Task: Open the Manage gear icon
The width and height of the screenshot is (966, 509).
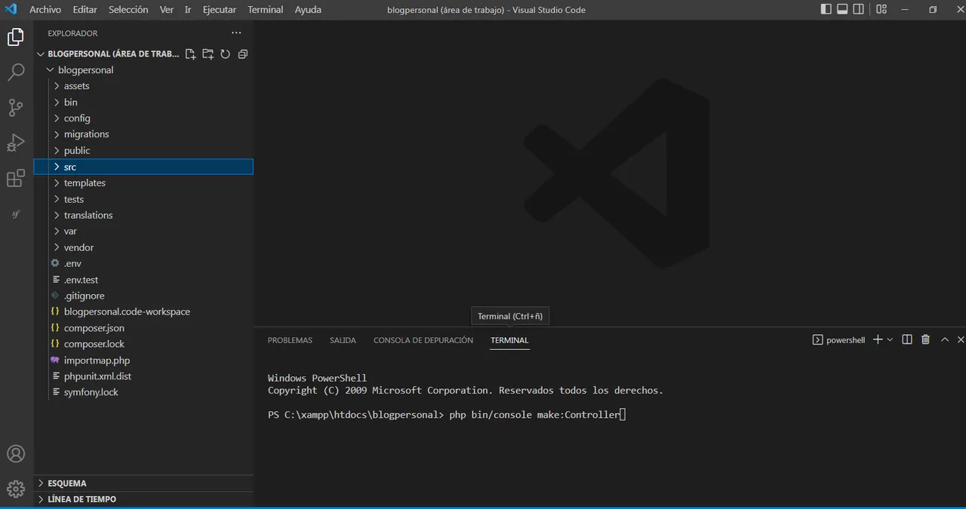Action: (16, 489)
